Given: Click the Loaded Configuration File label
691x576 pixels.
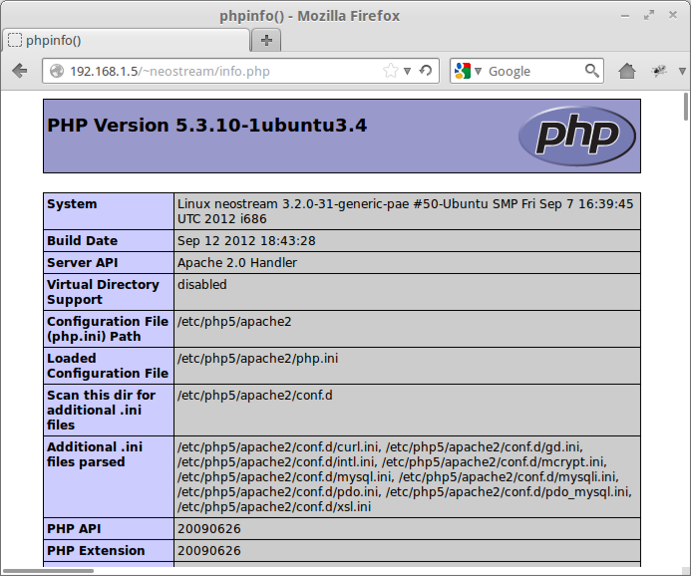Looking at the screenshot, I should coord(108,366).
